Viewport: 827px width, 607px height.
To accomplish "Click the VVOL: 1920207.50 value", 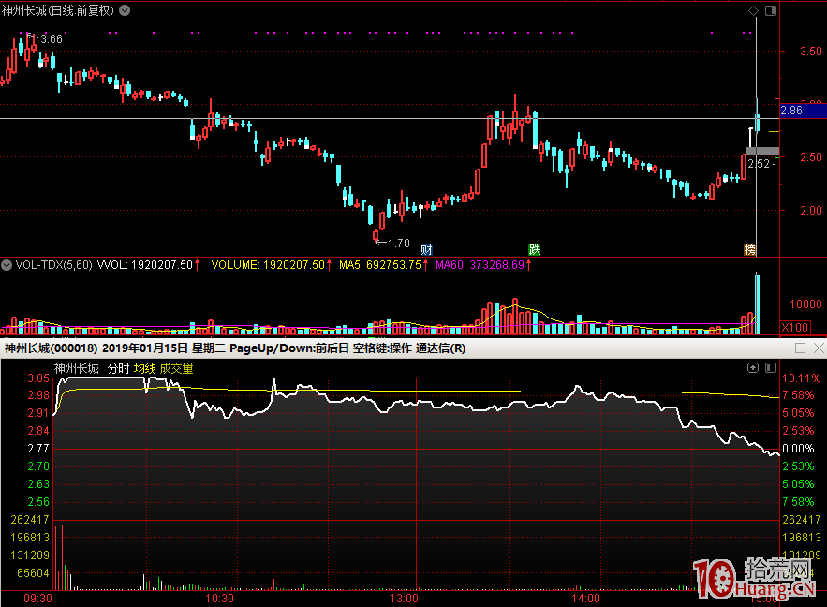I will coord(145,265).
